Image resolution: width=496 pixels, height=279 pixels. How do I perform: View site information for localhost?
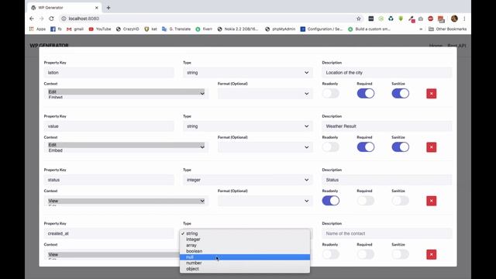tap(64, 19)
